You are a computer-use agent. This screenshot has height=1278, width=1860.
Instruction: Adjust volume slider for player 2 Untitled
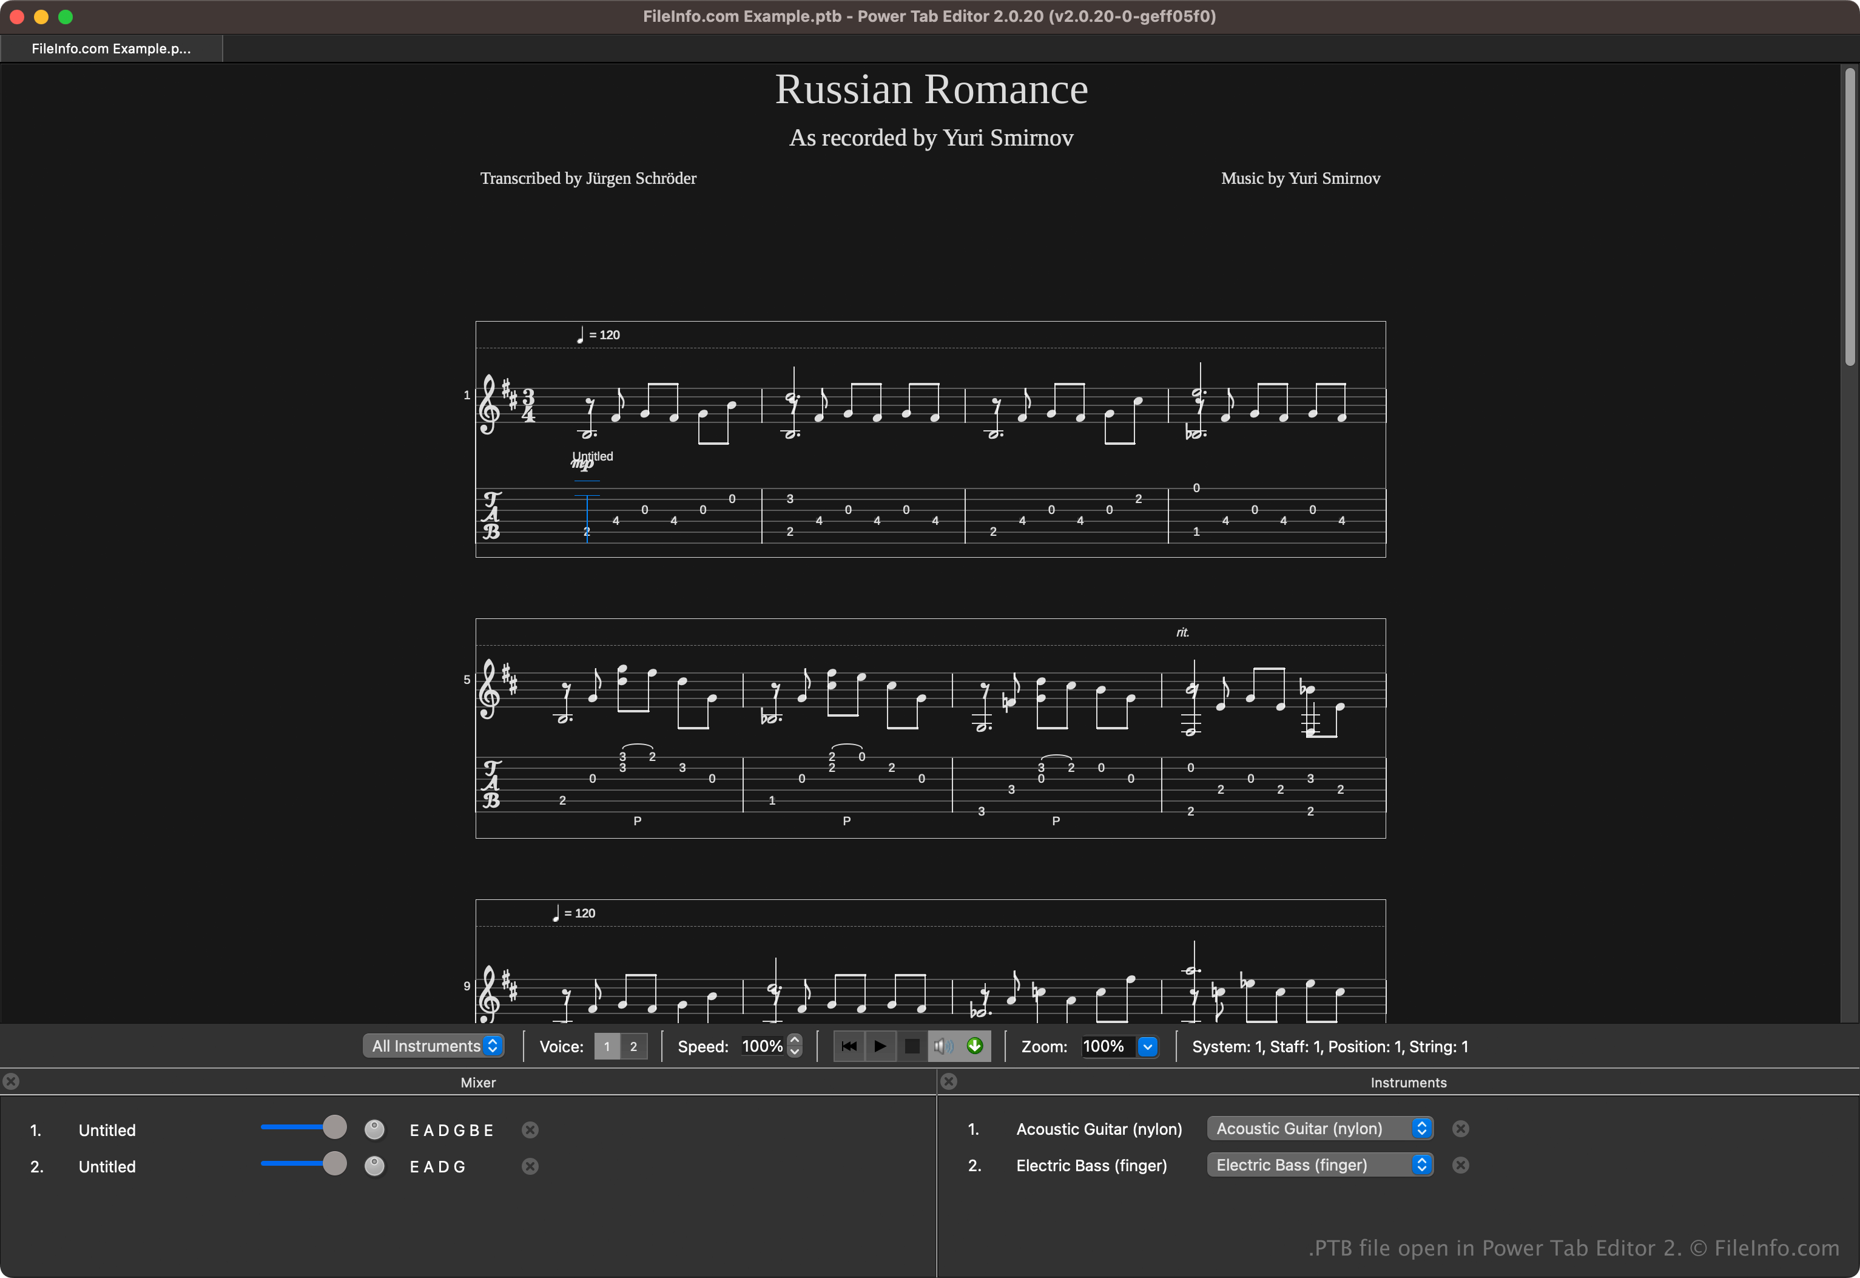(303, 1163)
